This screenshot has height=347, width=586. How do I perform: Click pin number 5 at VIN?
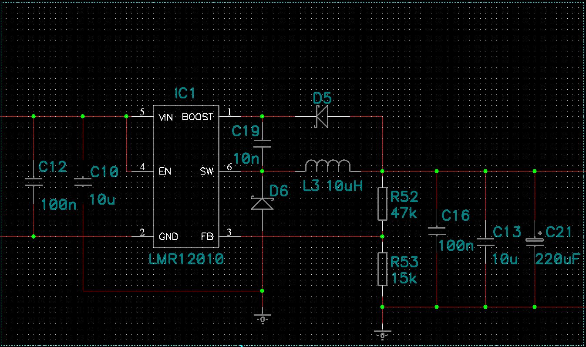142,112
